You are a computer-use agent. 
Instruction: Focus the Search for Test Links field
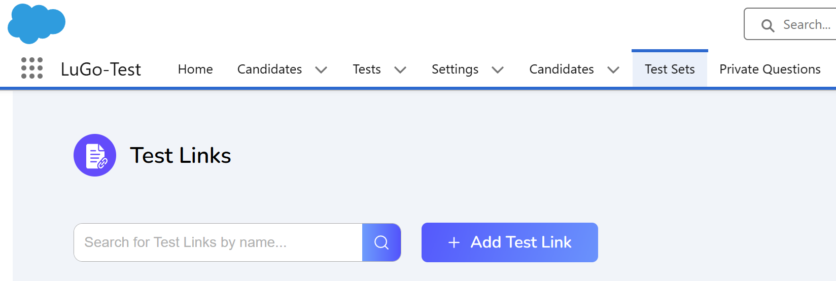pyautogui.click(x=218, y=242)
